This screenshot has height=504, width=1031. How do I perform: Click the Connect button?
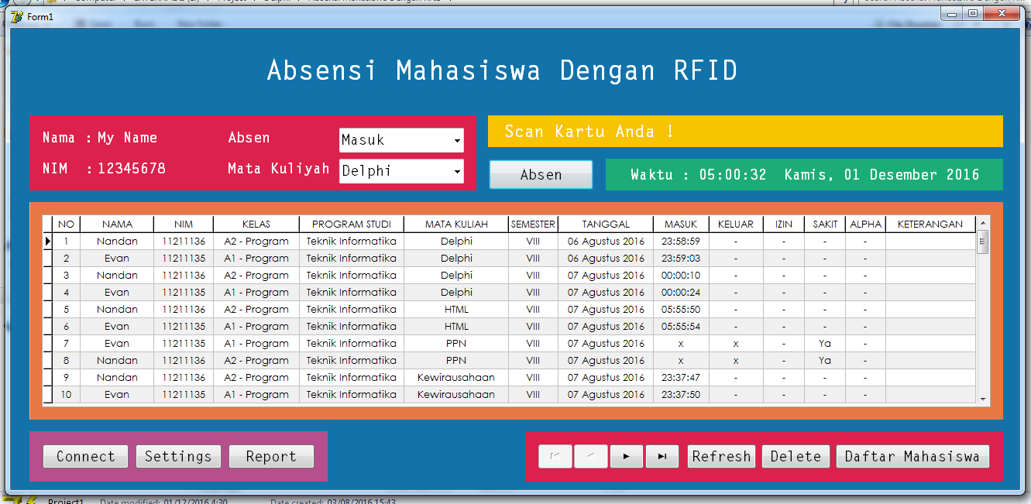tap(85, 456)
